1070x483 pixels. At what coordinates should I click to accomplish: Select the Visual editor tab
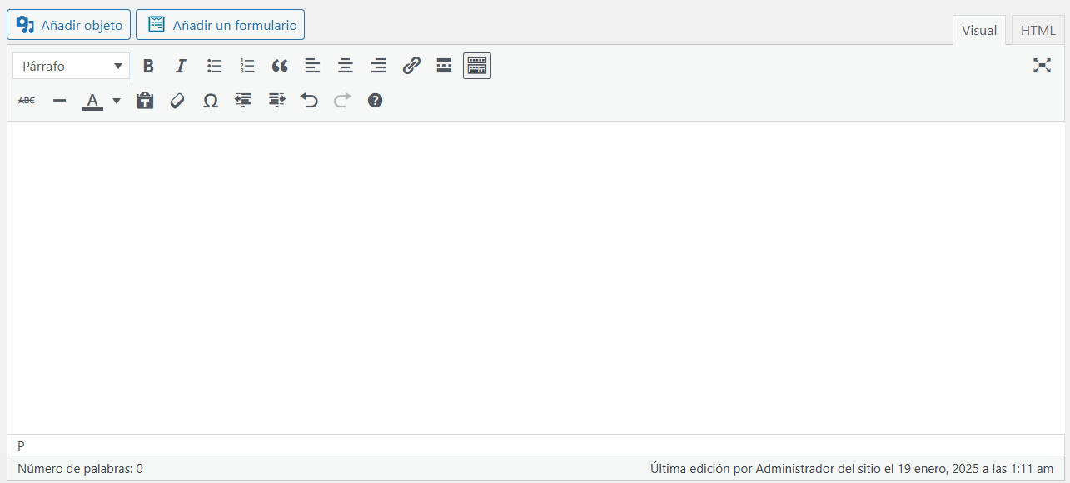pyautogui.click(x=979, y=31)
